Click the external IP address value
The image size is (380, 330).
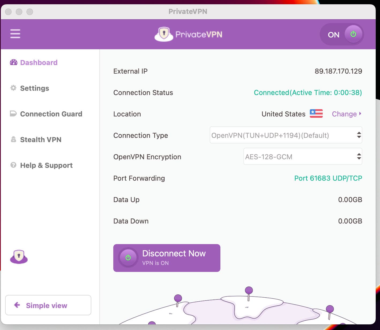(338, 71)
